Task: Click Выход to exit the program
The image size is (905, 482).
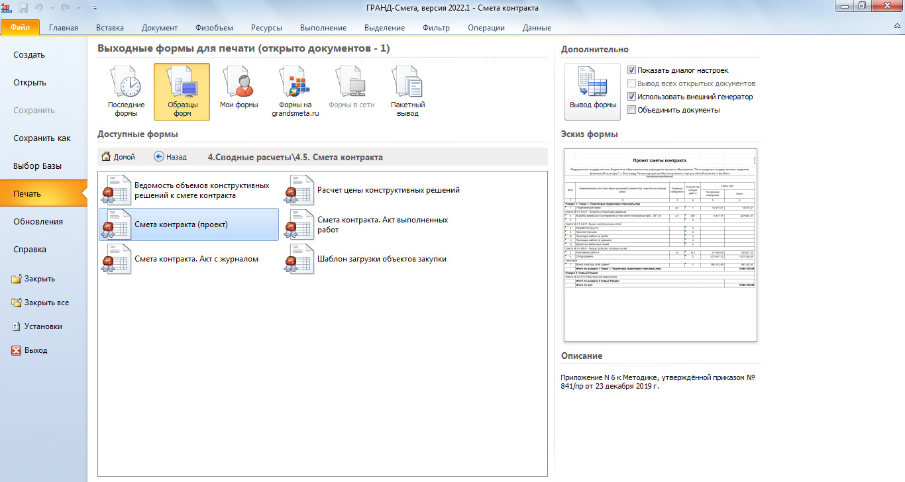Action: (30, 350)
